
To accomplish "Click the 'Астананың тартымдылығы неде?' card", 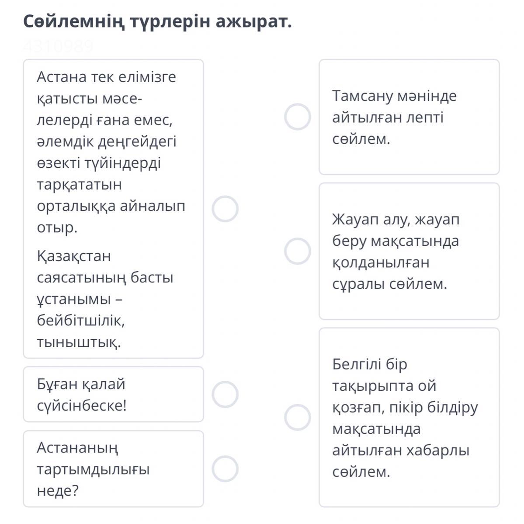I will 113,469.
